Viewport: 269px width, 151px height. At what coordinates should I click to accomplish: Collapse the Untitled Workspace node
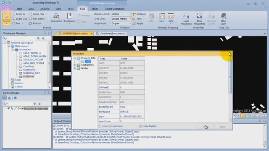pos(5,43)
